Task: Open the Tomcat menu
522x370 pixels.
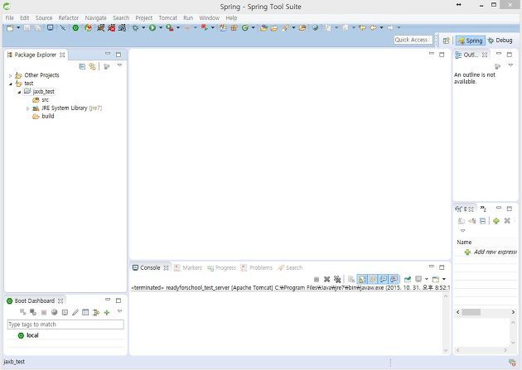Action: coord(167,18)
